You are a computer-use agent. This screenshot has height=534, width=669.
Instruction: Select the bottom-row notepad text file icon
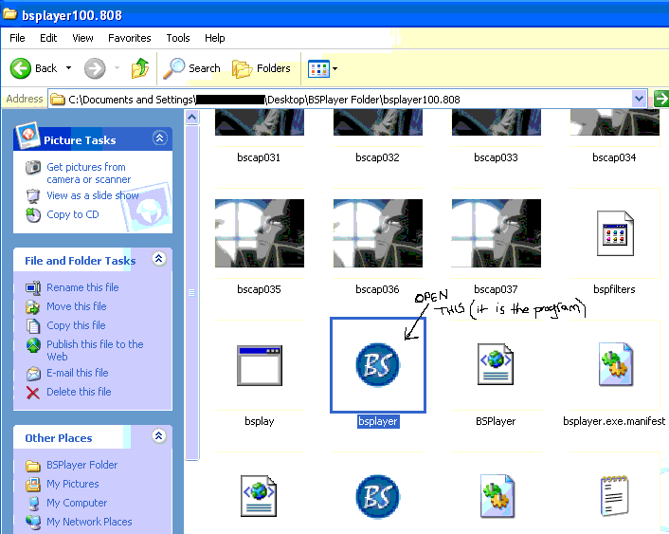click(x=614, y=496)
